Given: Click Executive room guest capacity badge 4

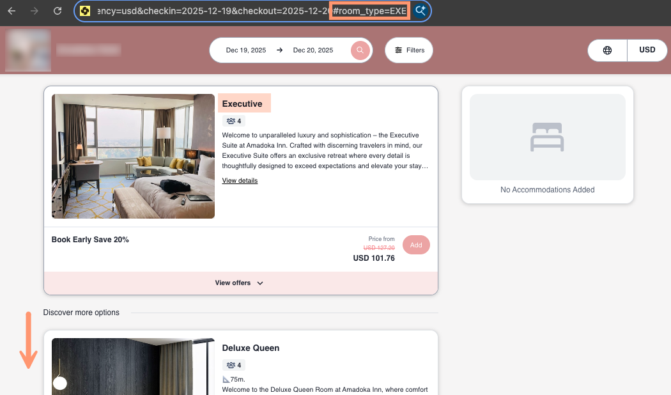Looking at the screenshot, I should [234, 121].
